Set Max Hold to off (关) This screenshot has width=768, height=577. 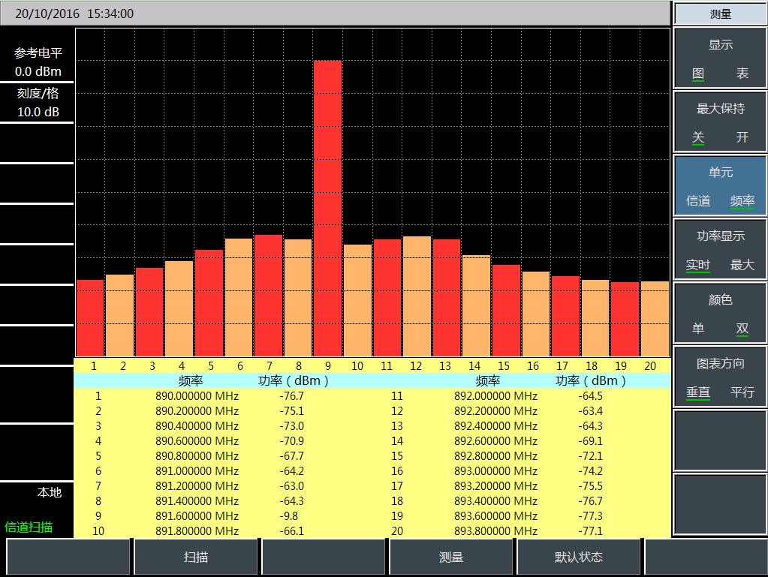pos(698,137)
